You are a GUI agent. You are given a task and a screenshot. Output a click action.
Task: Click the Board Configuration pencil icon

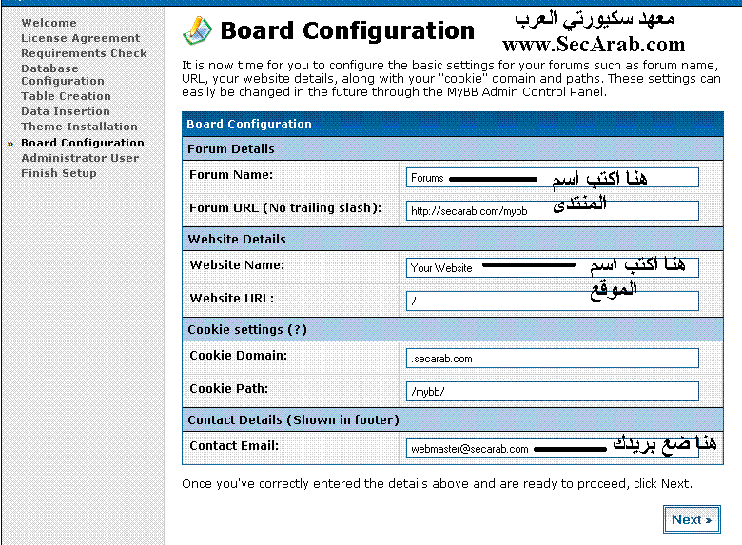tap(197, 30)
